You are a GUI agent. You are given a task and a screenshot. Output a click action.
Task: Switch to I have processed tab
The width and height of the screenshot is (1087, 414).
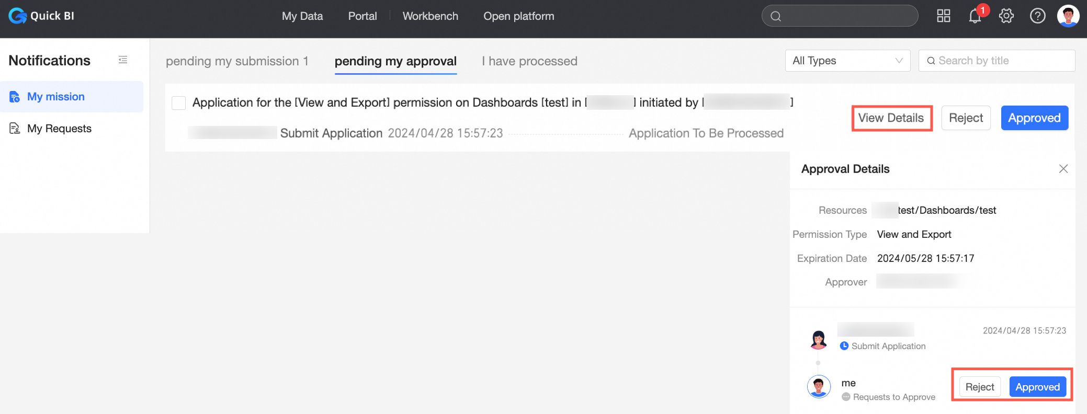[529, 61]
